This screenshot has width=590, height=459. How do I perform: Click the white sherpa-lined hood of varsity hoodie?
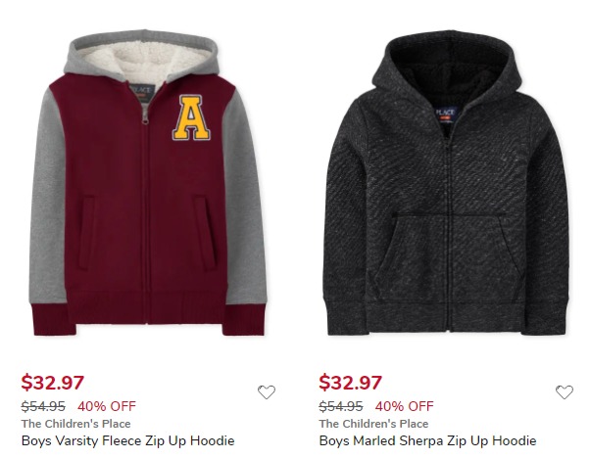click(145, 62)
